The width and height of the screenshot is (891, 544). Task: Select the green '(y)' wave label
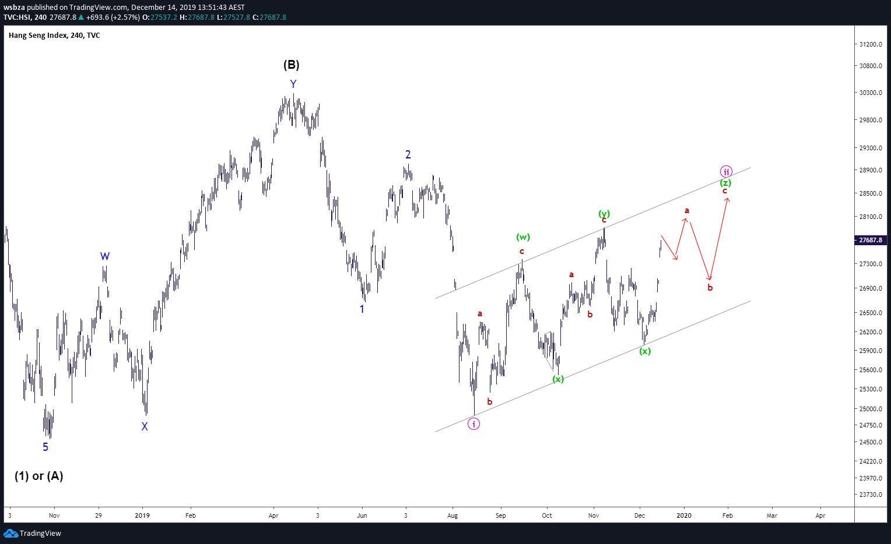tap(605, 213)
